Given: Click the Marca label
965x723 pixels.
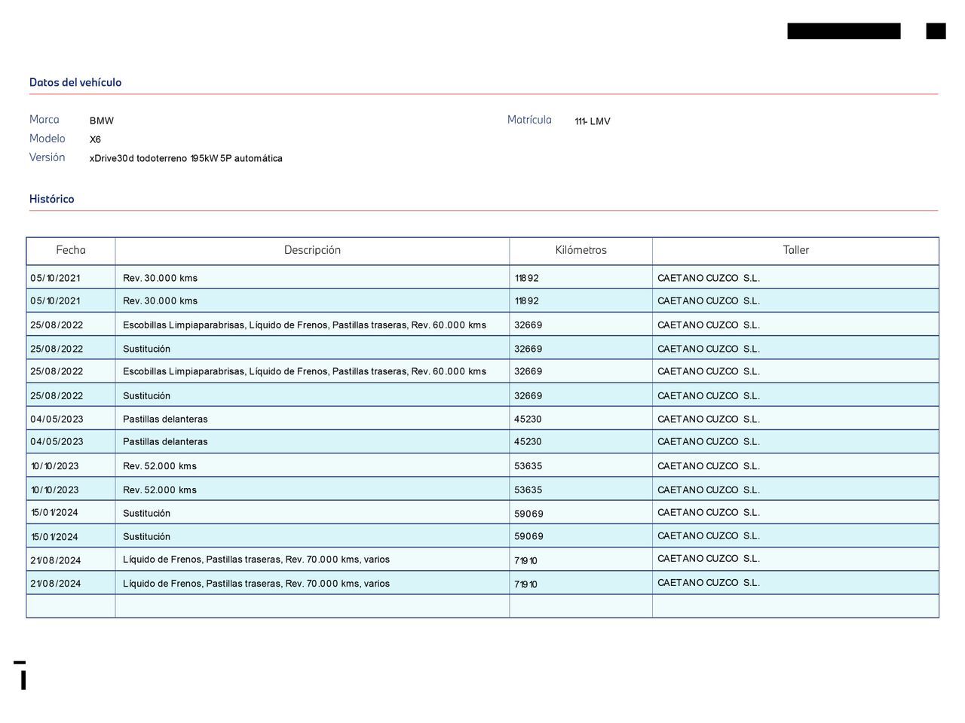Looking at the screenshot, I should pyautogui.click(x=44, y=120).
